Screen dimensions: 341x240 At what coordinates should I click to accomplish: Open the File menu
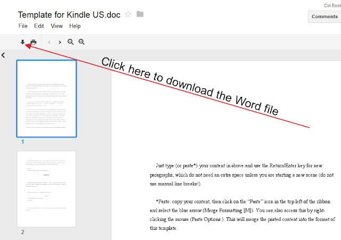23,26
